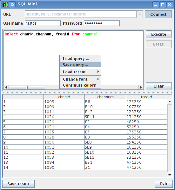175x190 pixels.
Task: Focus the Username input field
Action: [x=43, y=23]
